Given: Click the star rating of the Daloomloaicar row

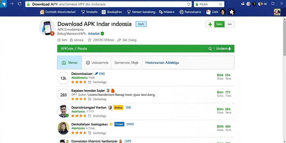Looking at the screenshot, I should click(x=79, y=82).
